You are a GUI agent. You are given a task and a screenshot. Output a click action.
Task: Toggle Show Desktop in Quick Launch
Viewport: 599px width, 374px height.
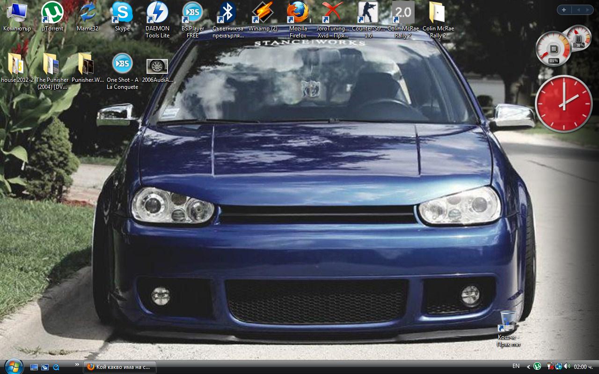34,367
